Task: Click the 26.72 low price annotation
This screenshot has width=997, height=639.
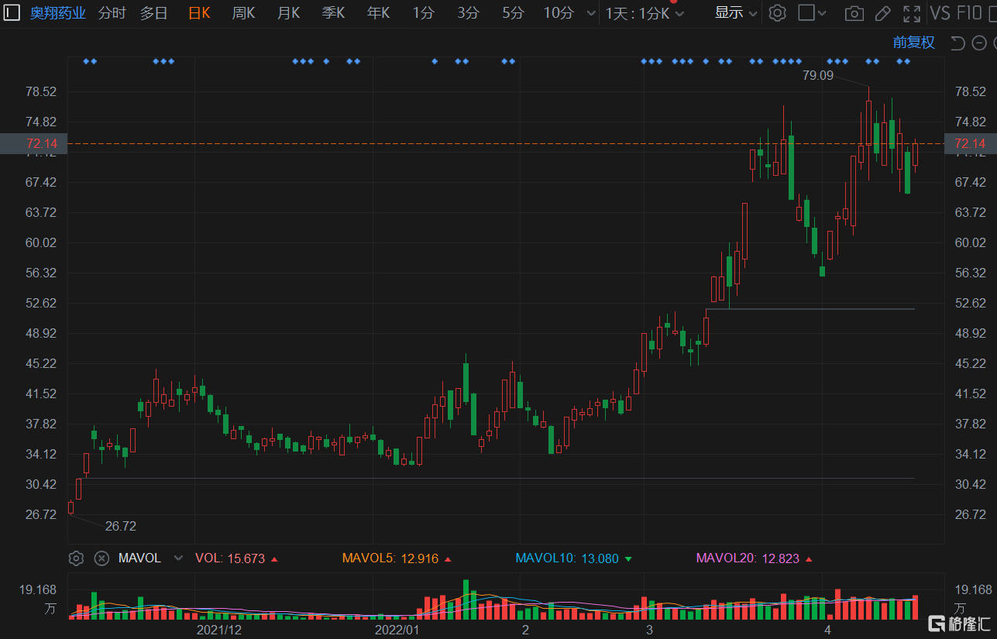Action: click(x=120, y=526)
